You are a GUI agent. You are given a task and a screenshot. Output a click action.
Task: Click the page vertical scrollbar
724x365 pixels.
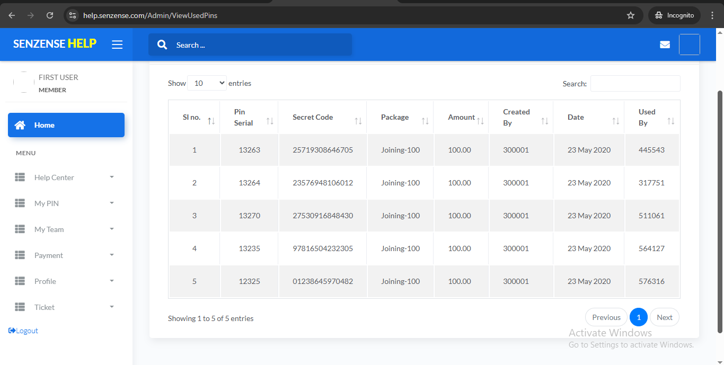click(720, 212)
